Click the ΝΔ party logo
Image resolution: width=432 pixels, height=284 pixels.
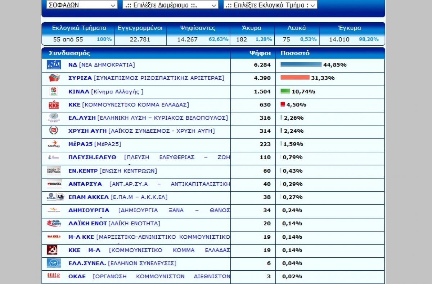coord(54,65)
